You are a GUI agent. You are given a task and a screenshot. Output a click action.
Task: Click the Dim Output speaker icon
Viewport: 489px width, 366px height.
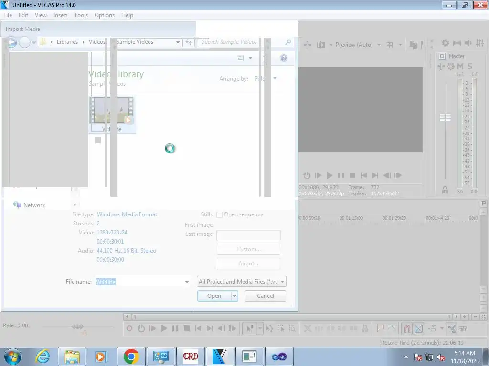tap(468, 43)
